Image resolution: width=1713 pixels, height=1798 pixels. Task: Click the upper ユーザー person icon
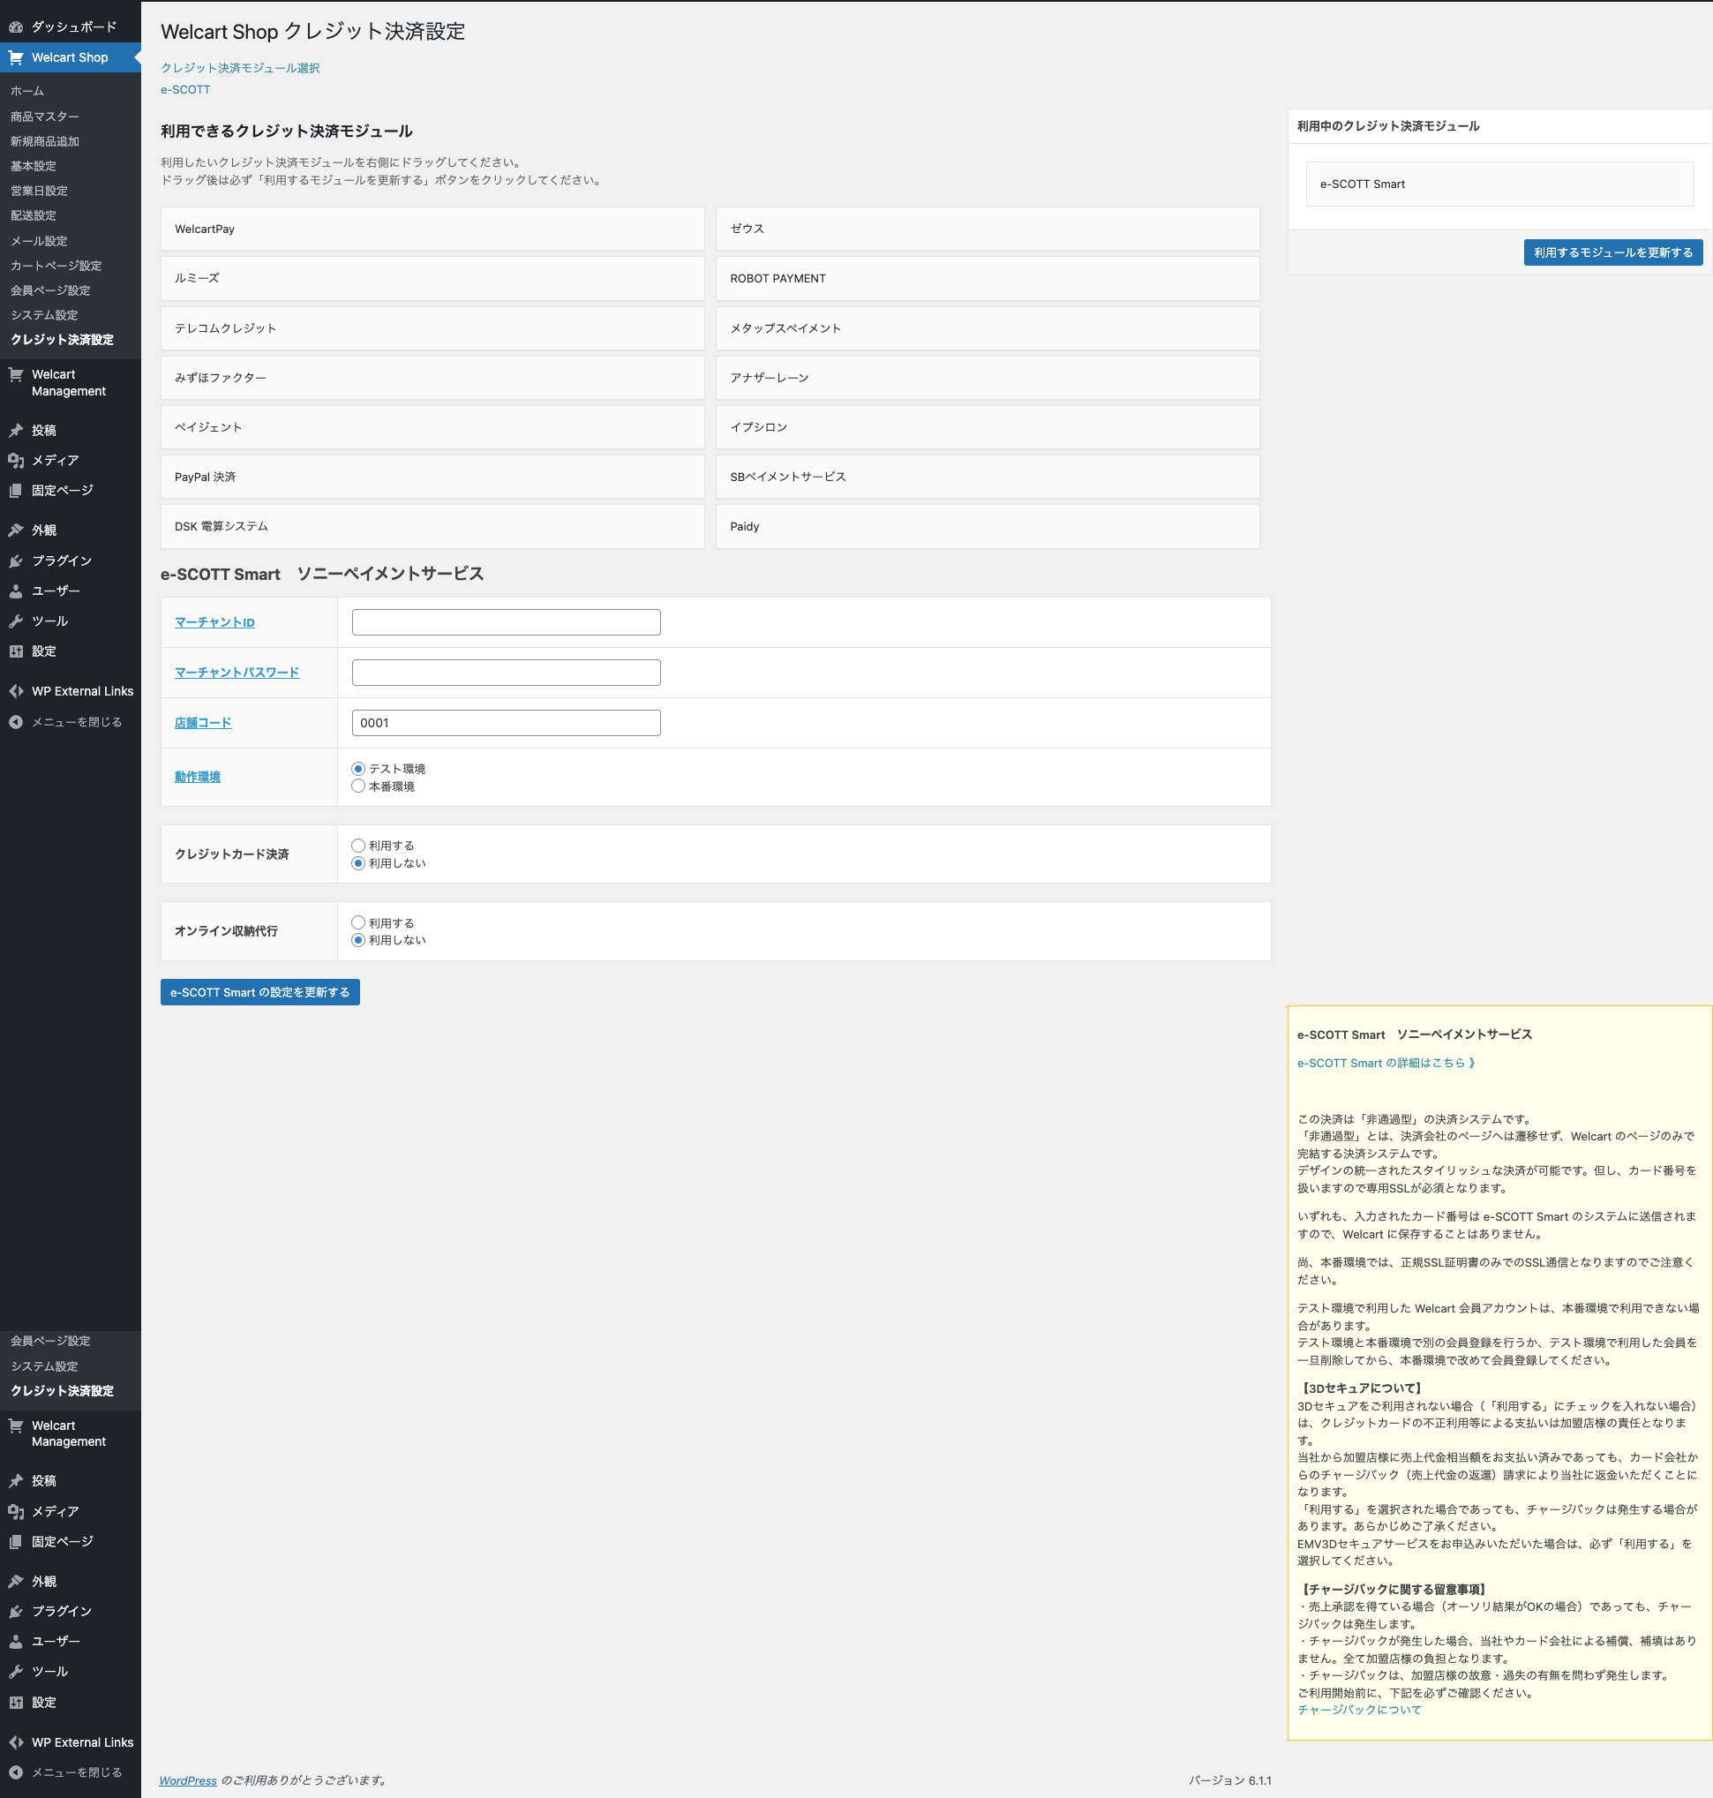click(16, 591)
